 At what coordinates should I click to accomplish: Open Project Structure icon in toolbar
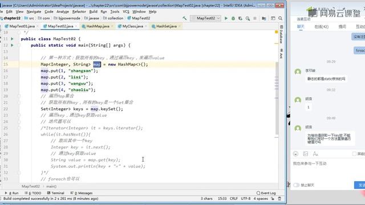pyautogui.click(x=263, y=18)
